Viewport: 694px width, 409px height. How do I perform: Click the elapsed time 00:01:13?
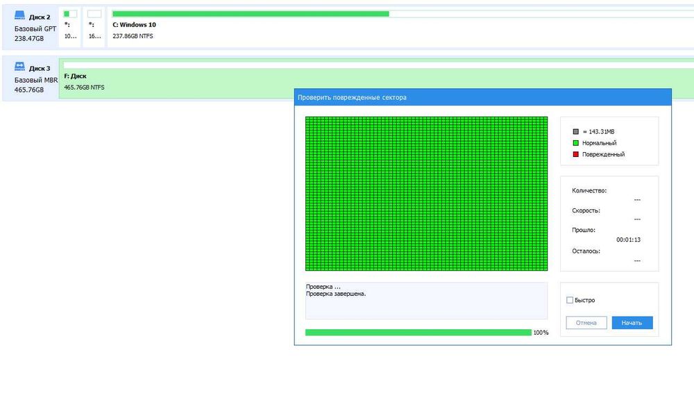coord(629,240)
